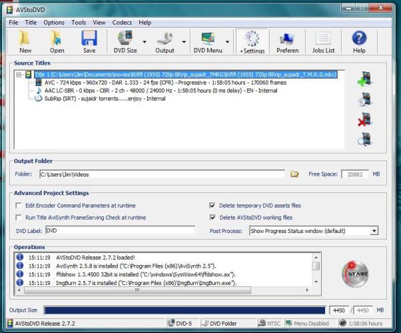Click the Free Space 20882 field
This screenshot has height=333, width=401.
pyautogui.click(x=355, y=174)
